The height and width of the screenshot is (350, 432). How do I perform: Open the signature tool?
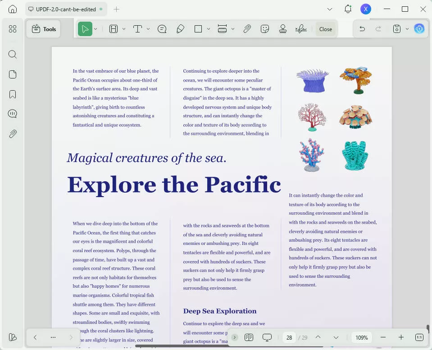(x=301, y=29)
